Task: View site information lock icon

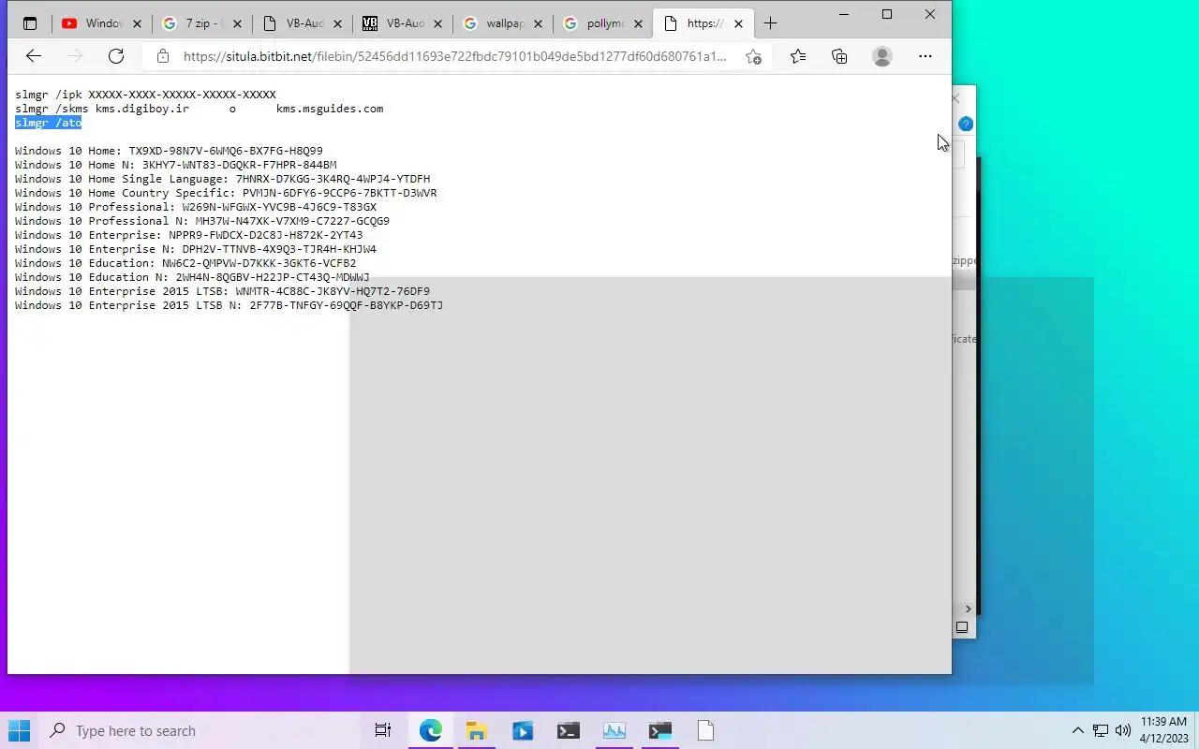Action: pyautogui.click(x=163, y=56)
